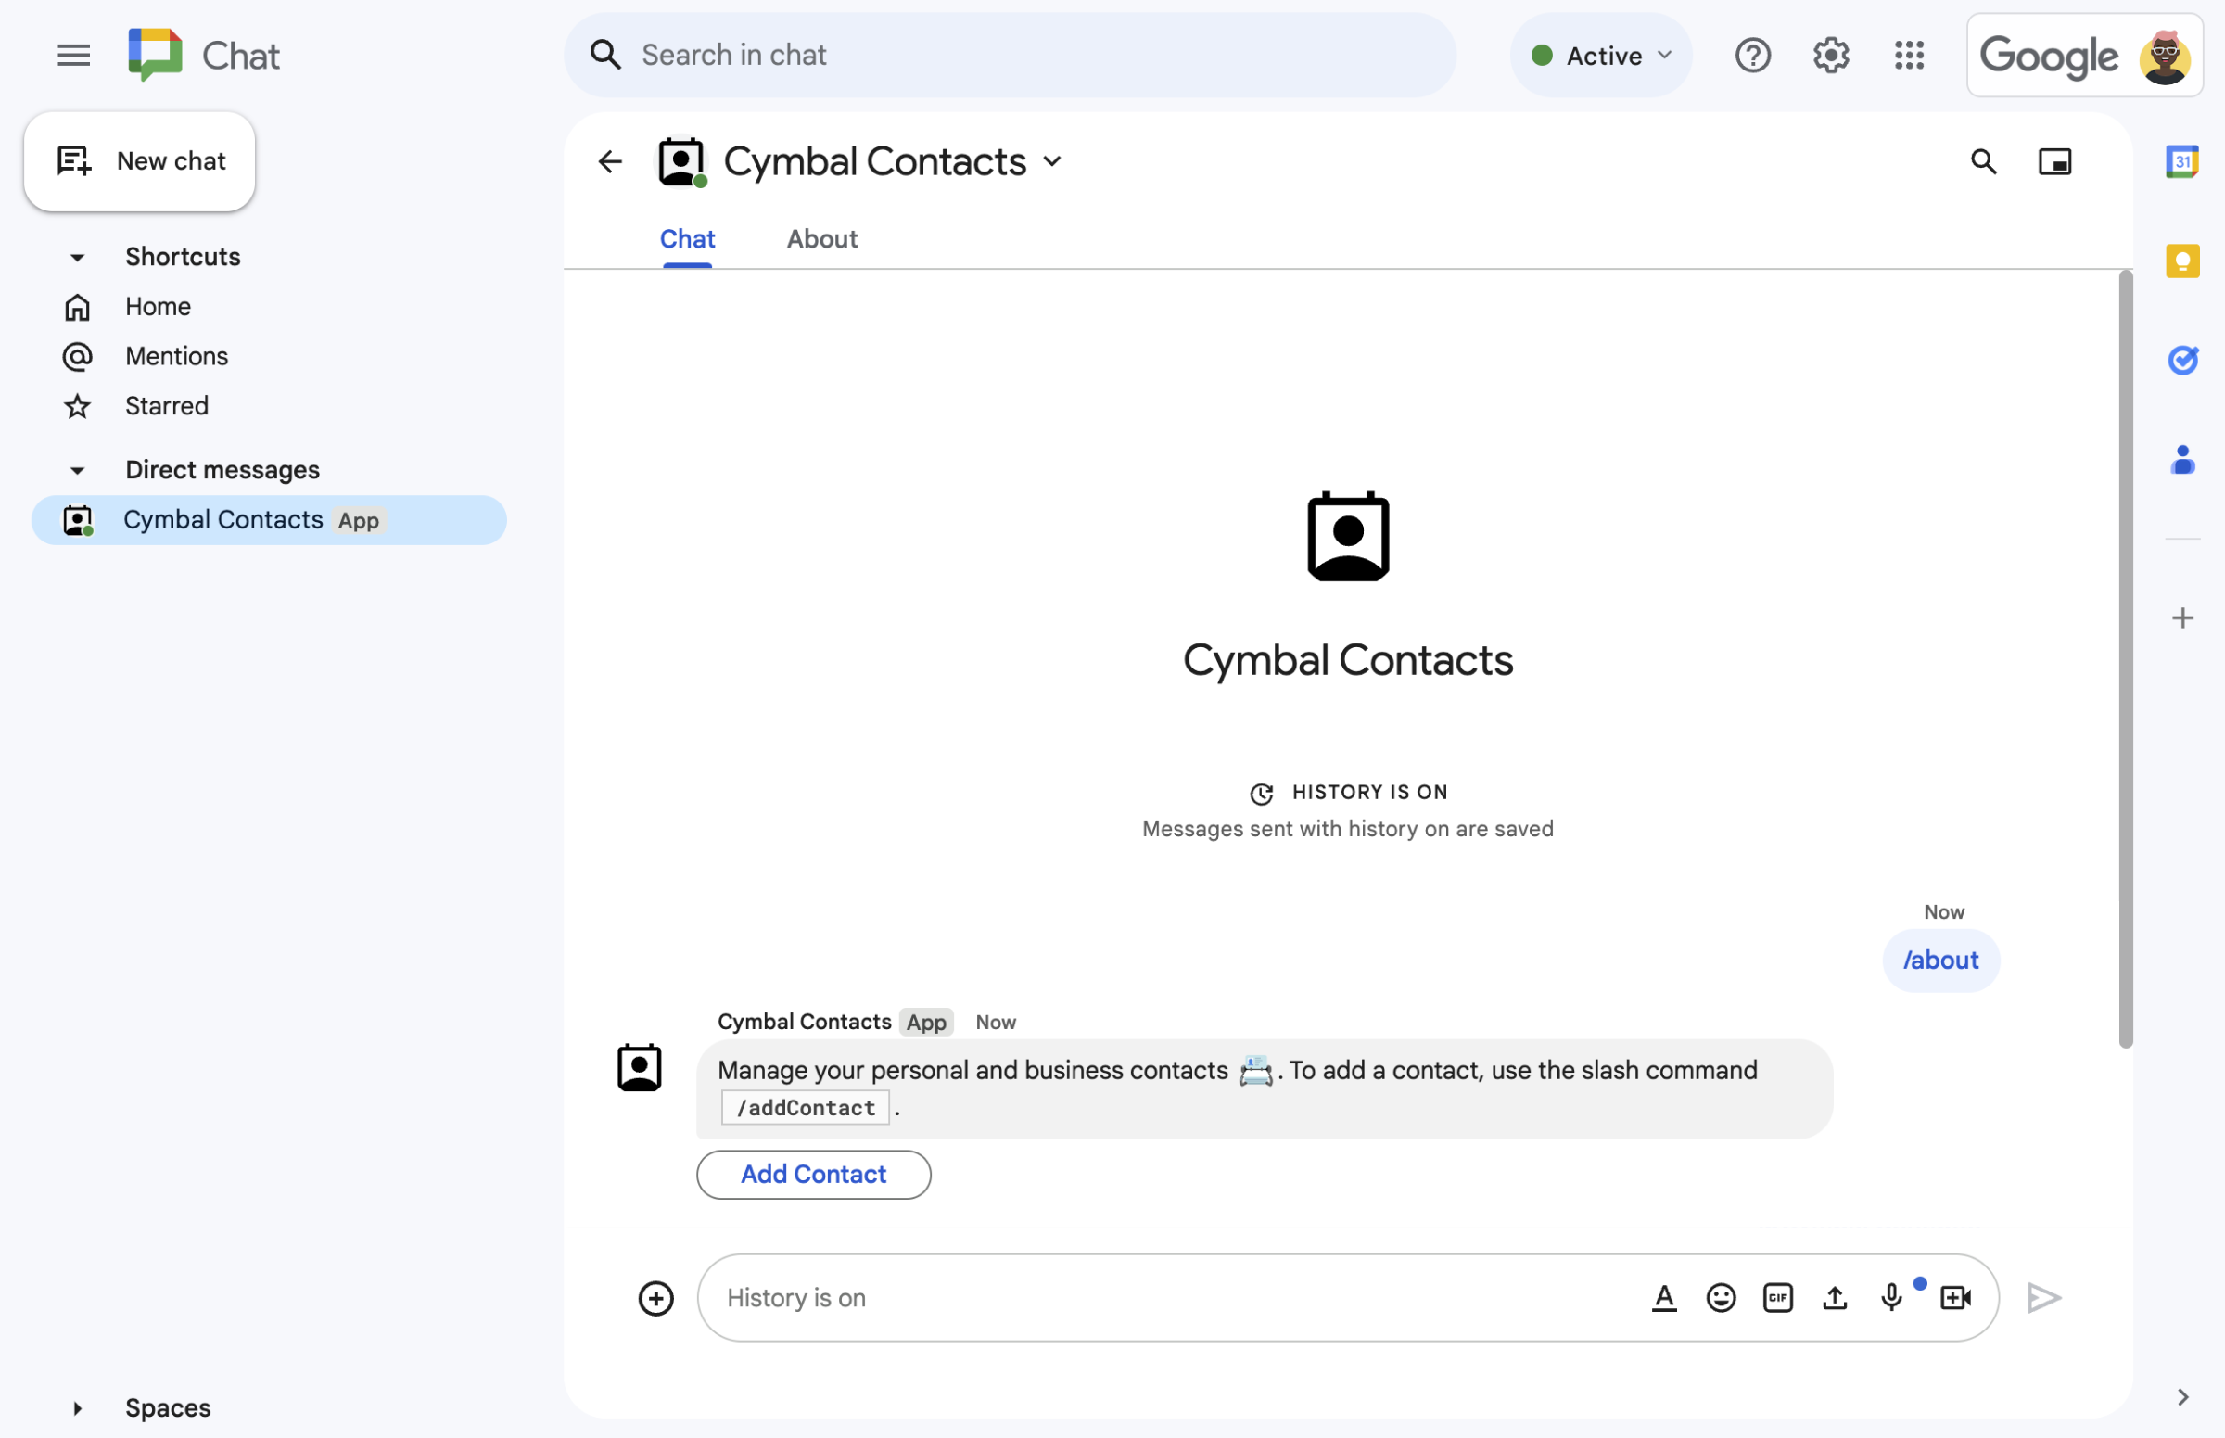Viewport: 2225px width, 1438px height.
Task: Click the Add Contact button
Action: (x=814, y=1174)
